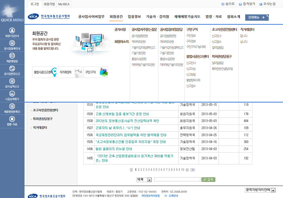Open 제증명원본확인 in the quick menu
283x198 pixels.
[12, 106]
